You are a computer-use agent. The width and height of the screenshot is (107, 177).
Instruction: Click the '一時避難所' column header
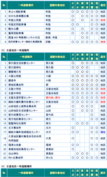pyautogui.click(x=26, y=57)
